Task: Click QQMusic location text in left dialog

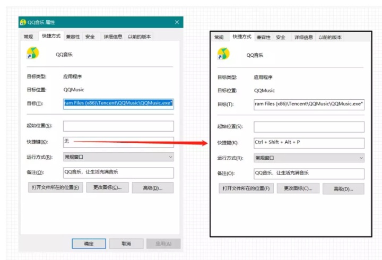Action: pyautogui.click(x=74, y=90)
